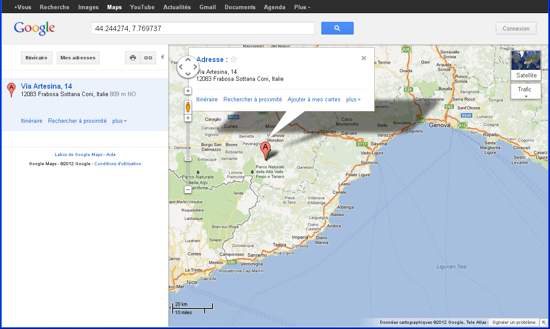Click the Imperia label on the map
550x329 pixels.
pyautogui.click(x=300, y=238)
